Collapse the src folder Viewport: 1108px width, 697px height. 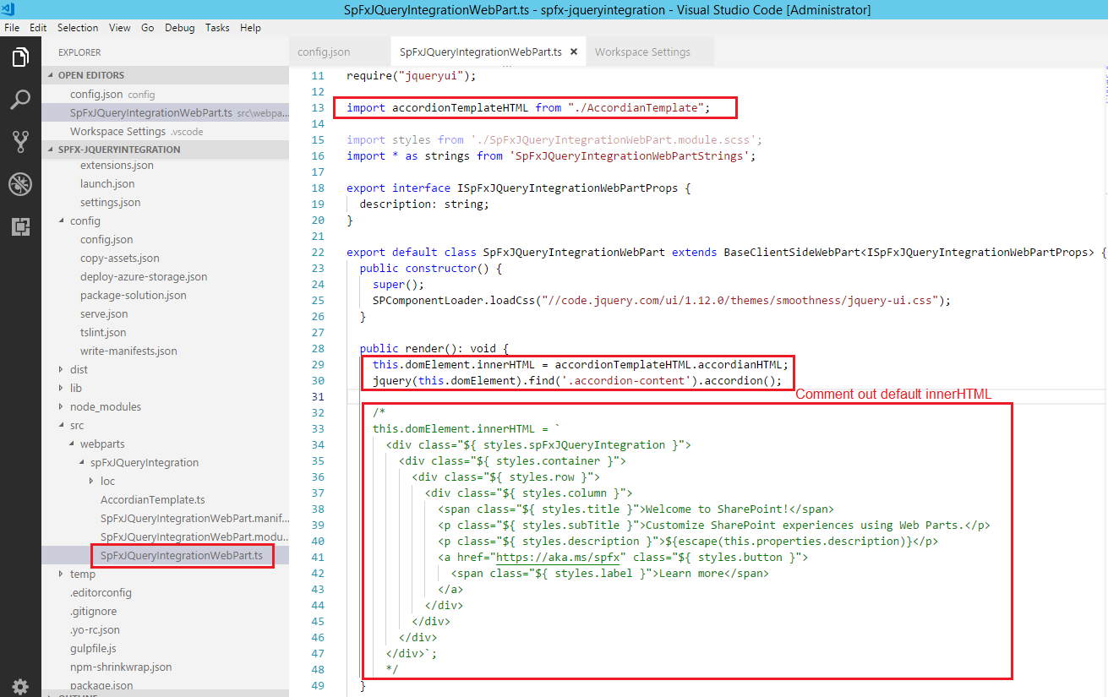coord(76,425)
